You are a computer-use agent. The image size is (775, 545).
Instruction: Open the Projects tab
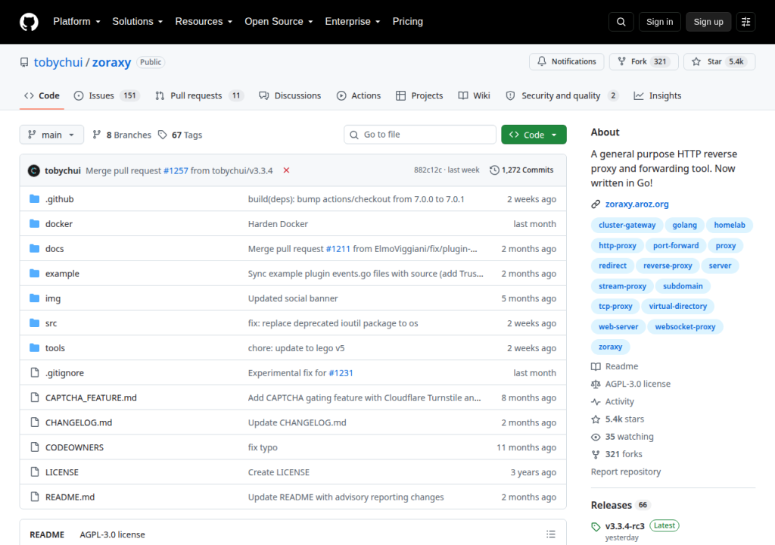(419, 95)
